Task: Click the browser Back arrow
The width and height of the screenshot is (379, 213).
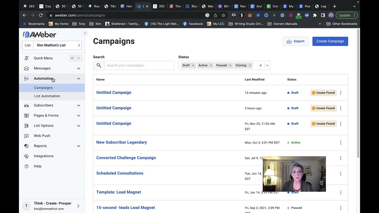Action: (x=25, y=15)
